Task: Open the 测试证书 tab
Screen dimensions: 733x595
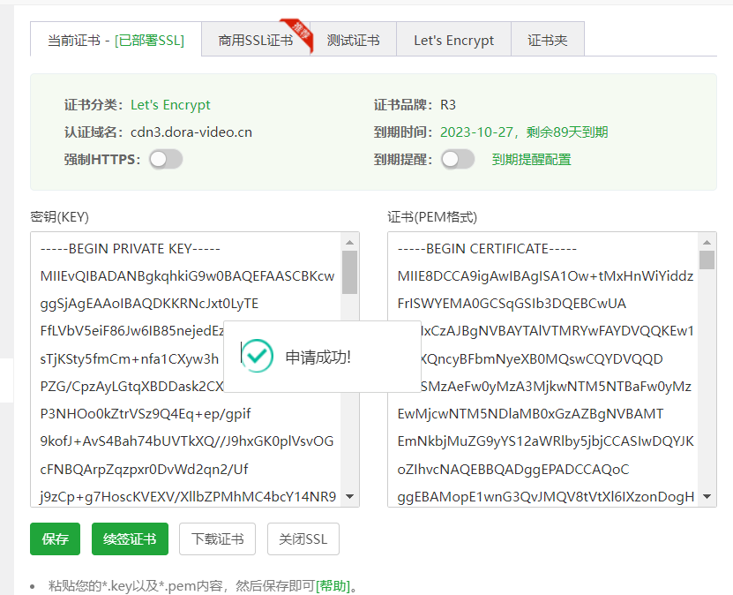Action: (x=354, y=40)
